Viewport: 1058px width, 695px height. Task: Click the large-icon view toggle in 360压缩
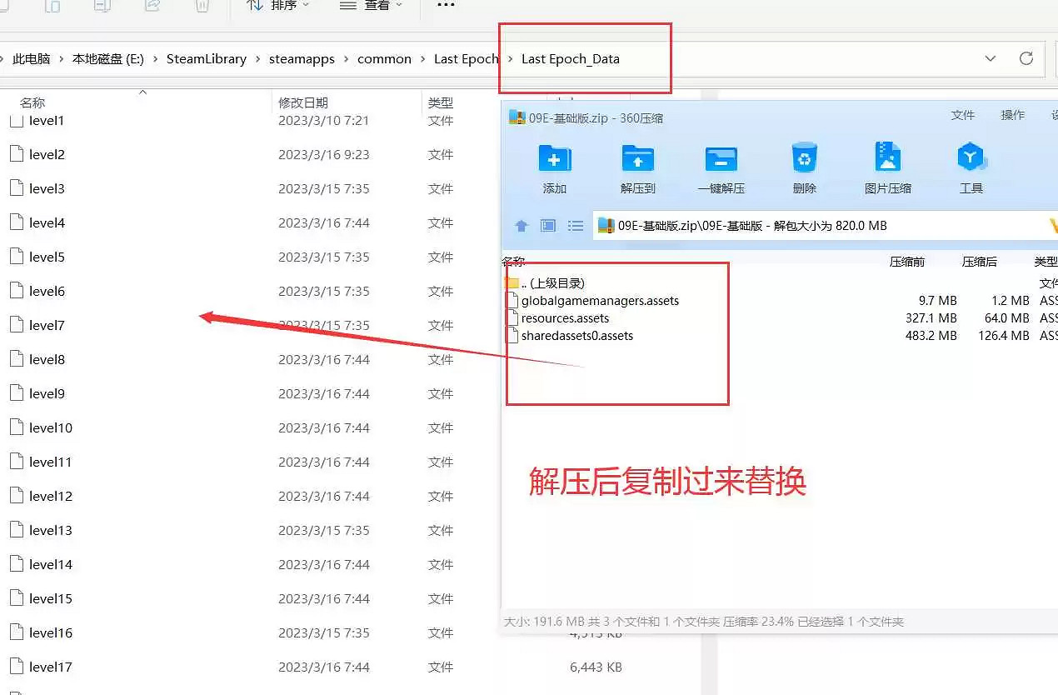coord(546,225)
